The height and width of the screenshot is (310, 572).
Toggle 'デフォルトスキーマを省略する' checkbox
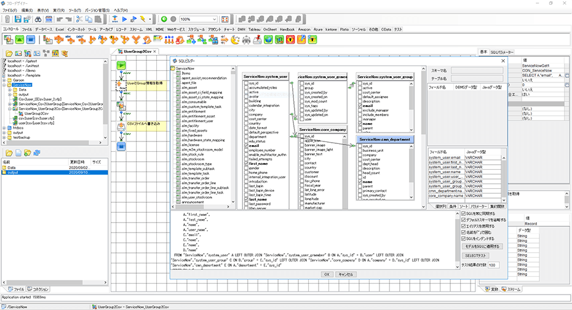coord(464,220)
